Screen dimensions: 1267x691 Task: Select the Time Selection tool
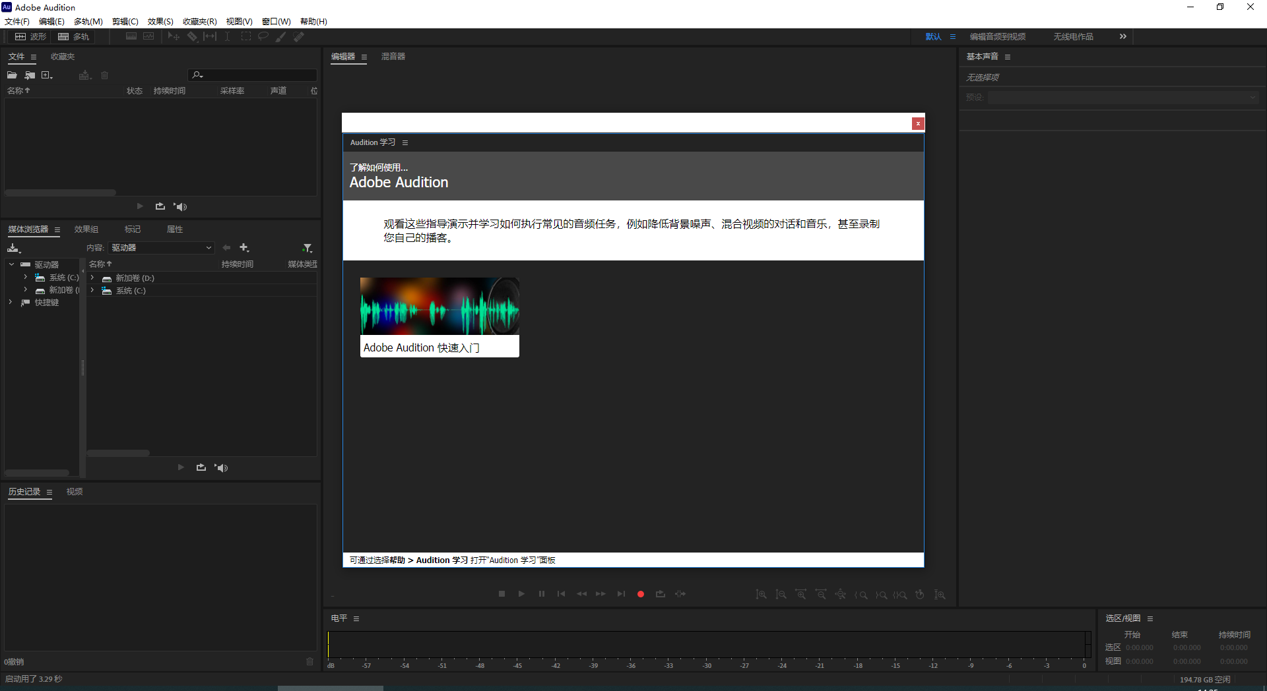(x=228, y=36)
